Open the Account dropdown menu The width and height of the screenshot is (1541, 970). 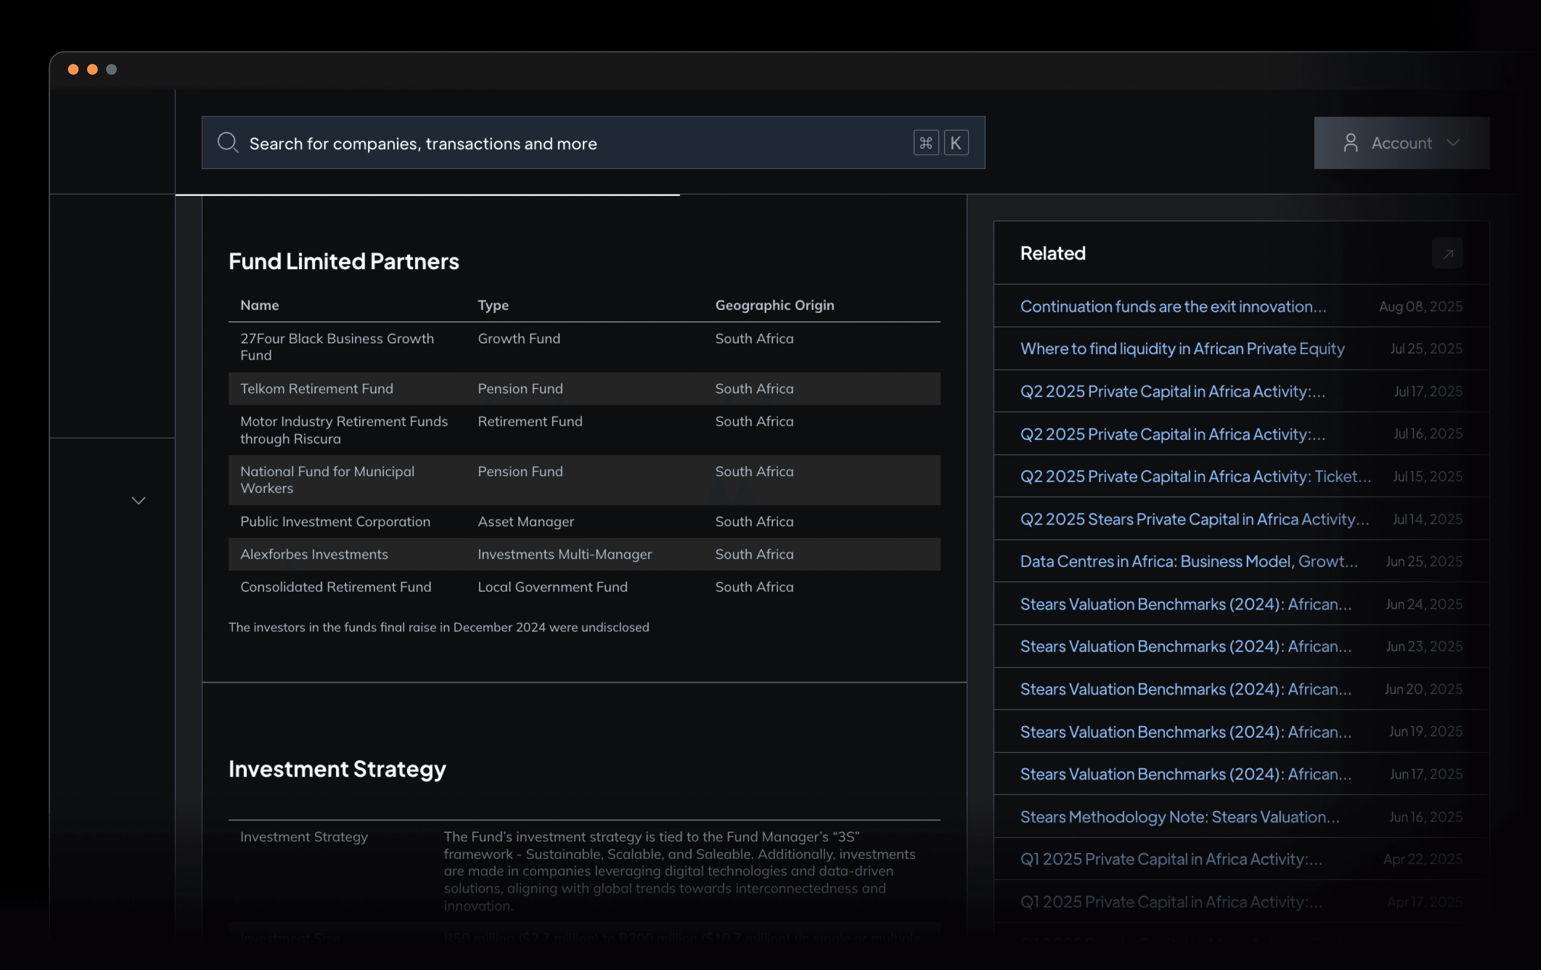pyautogui.click(x=1401, y=143)
